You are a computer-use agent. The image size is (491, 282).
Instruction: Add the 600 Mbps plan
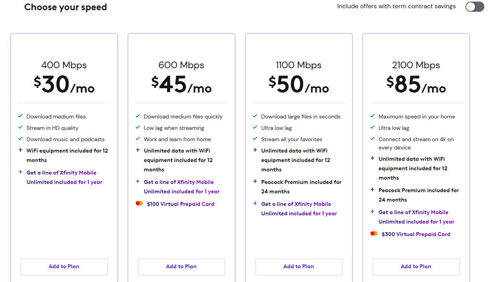(181, 267)
